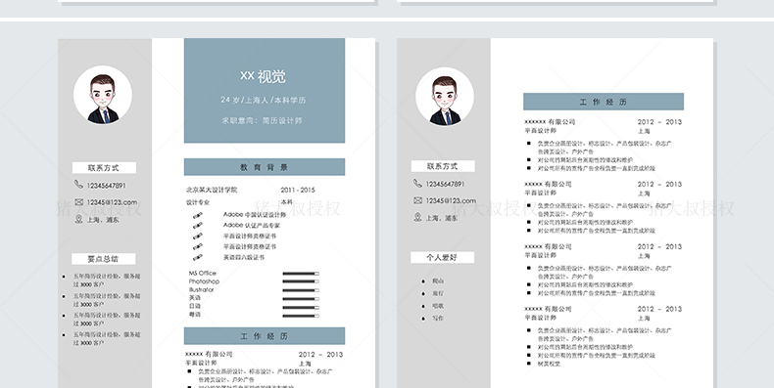Select the 设计专业 major text

pyautogui.click(x=198, y=202)
